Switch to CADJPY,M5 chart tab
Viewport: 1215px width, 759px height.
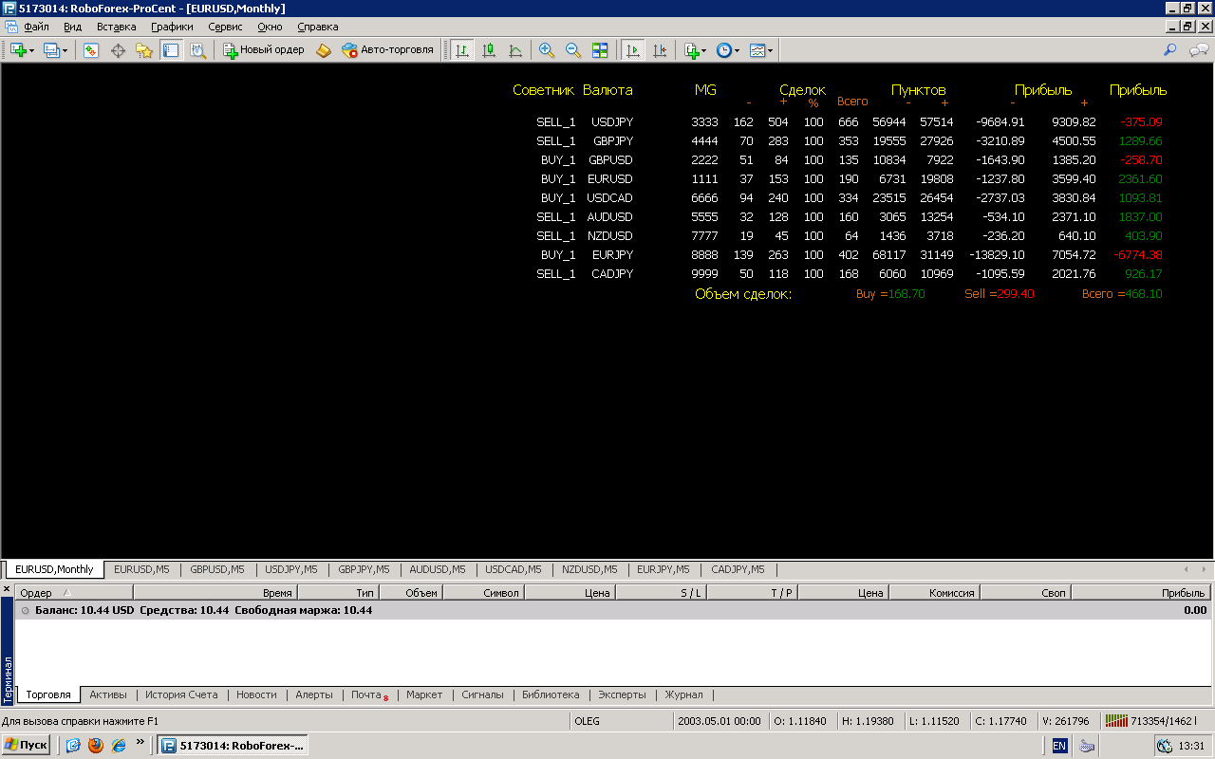pyautogui.click(x=738, y=569)
